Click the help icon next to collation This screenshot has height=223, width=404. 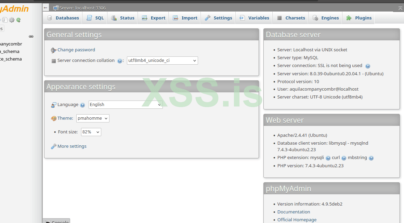click(119, 61)
